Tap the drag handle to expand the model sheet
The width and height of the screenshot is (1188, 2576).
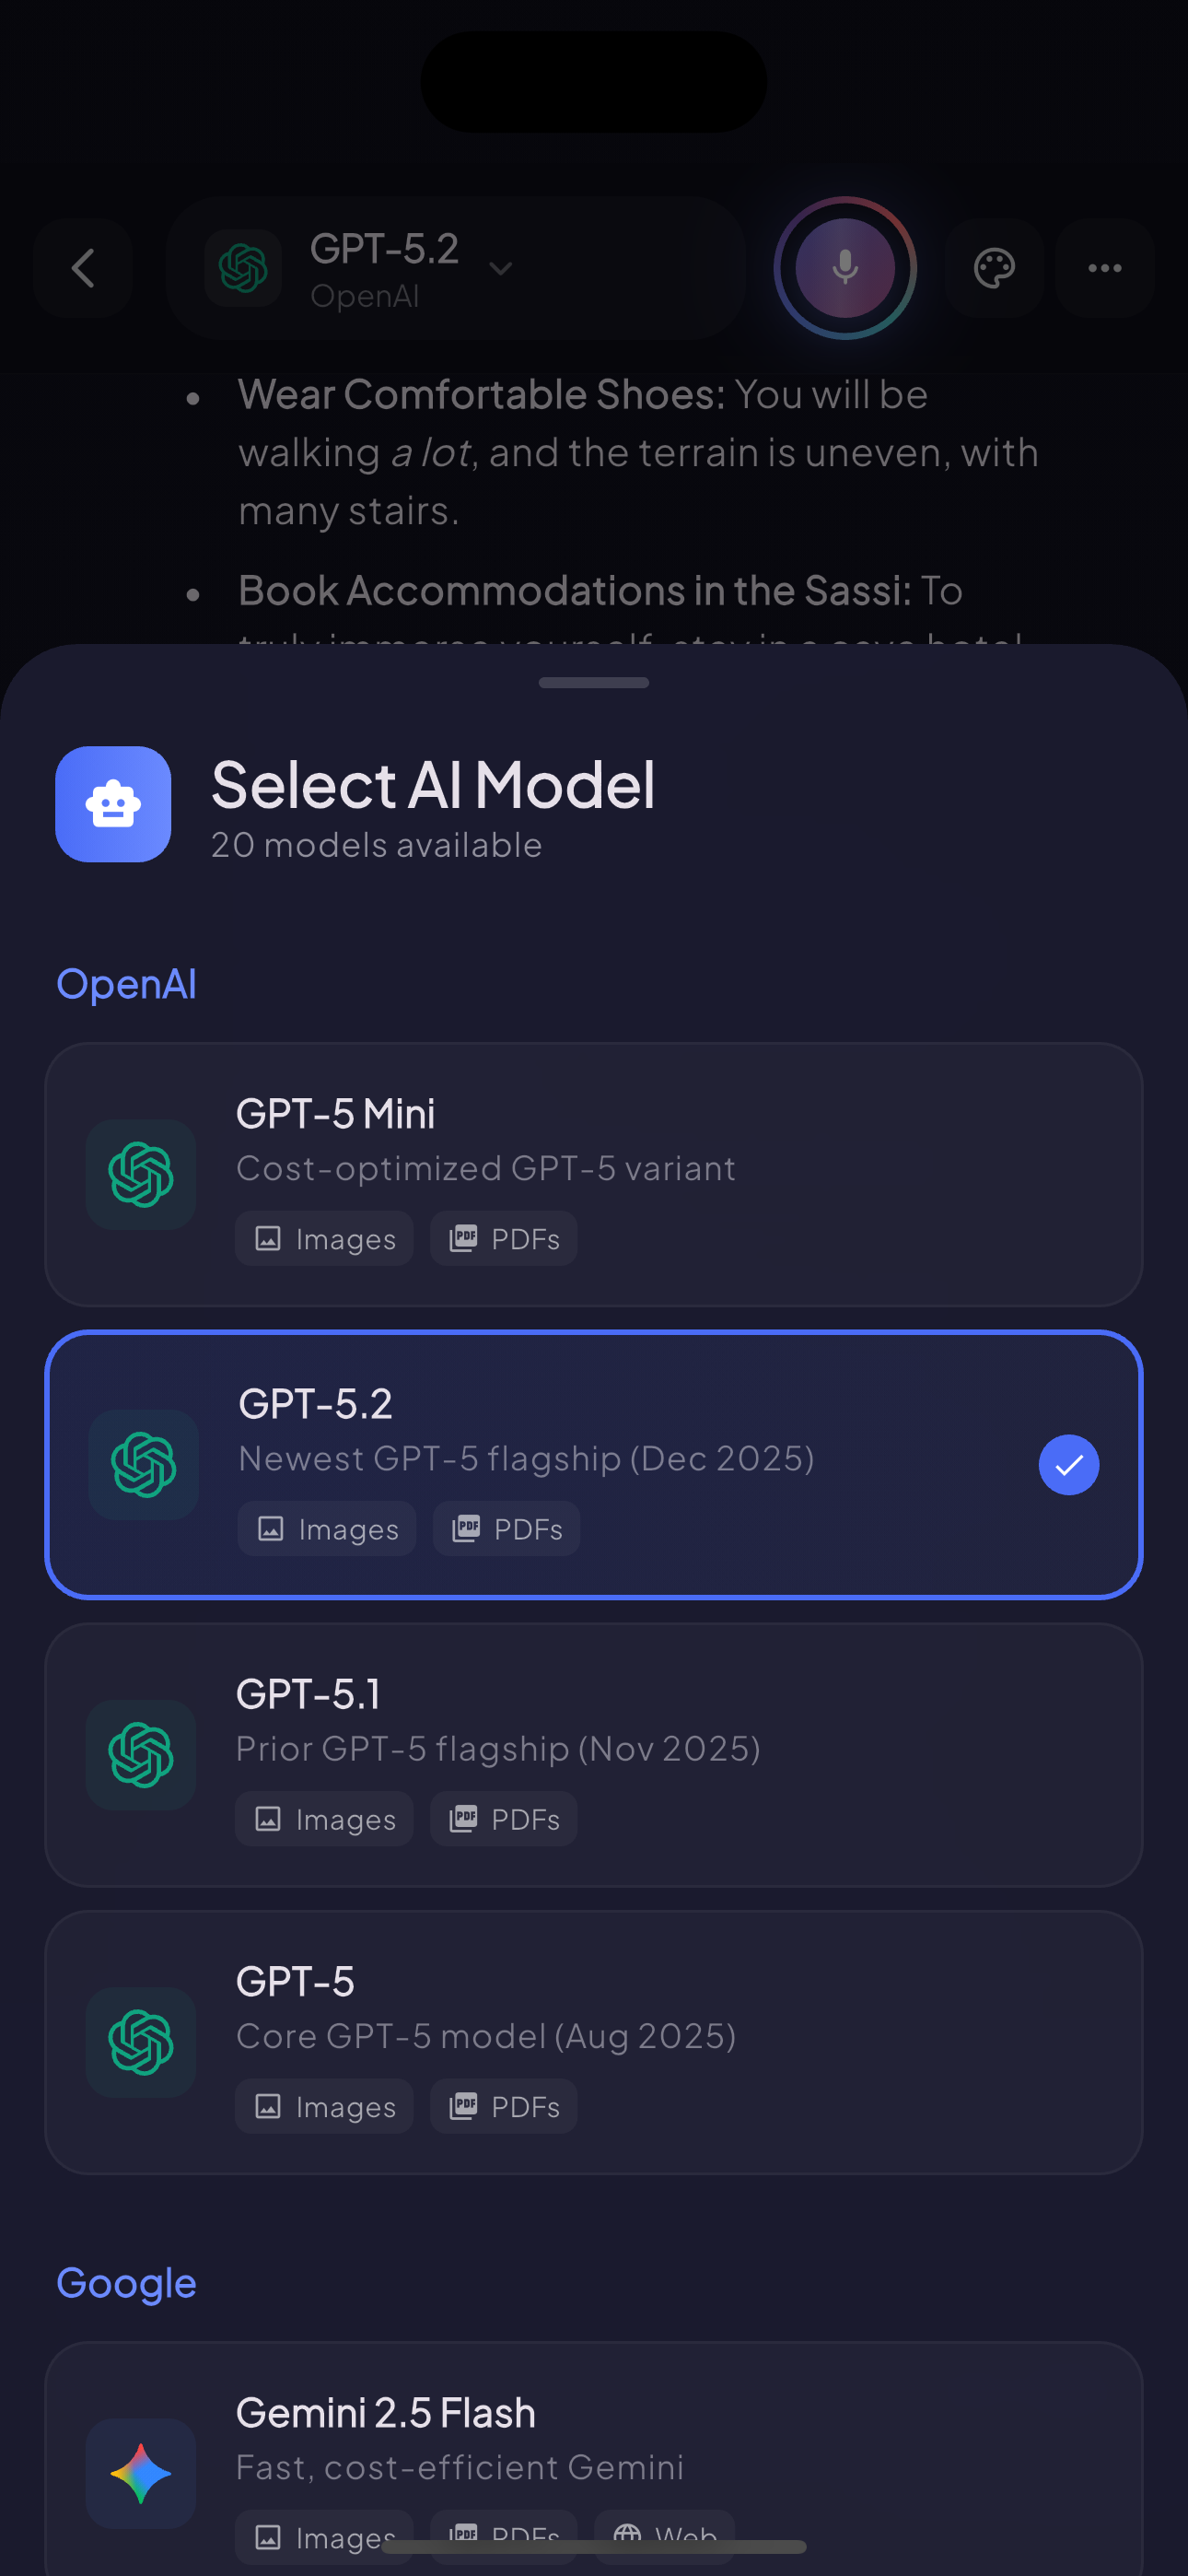tap(593, 681)
